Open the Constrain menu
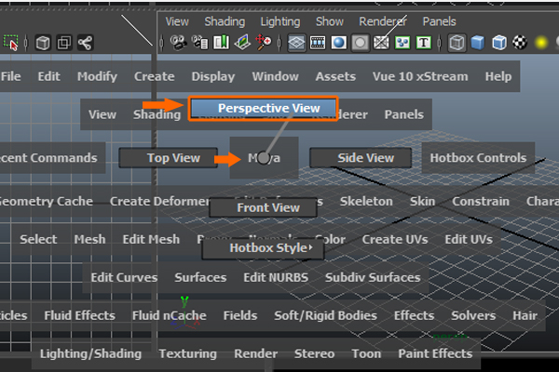The width and height of the screenshot is (559, 372). (481, 201)
